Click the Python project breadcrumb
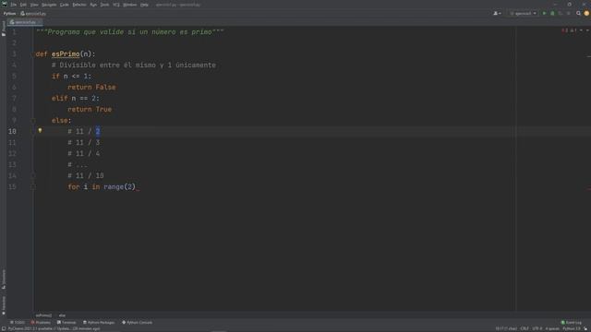Viewport: 591px width, 332px height. [9, 14]
